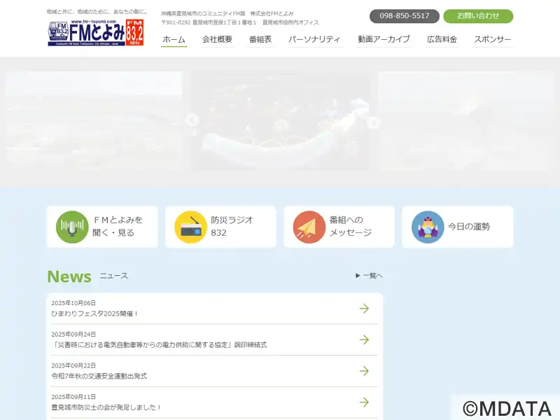Click the center carousel slide image
Screen dimensions: 560x420
(x=281, y=121)
